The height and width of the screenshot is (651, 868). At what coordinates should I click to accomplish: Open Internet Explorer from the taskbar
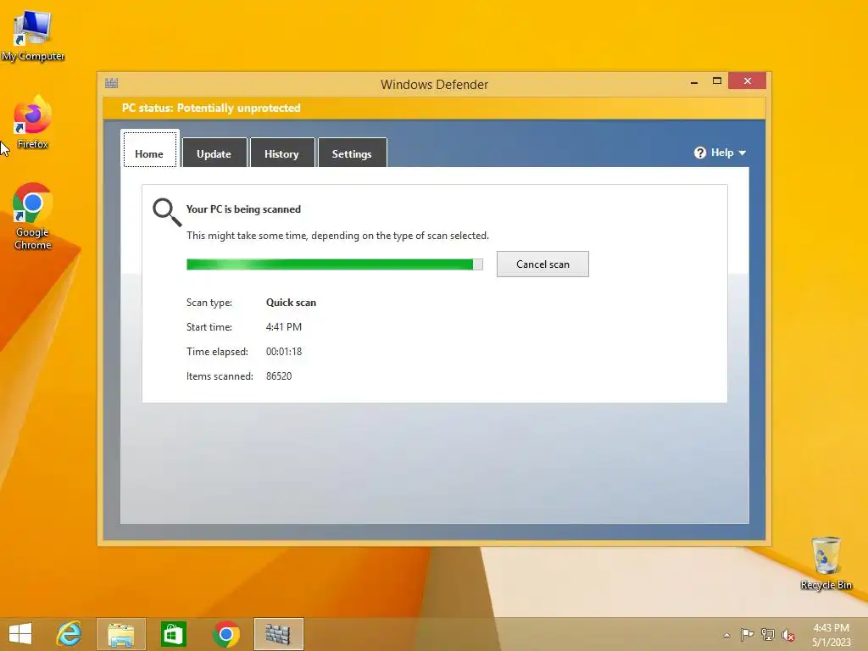point(70,634)
